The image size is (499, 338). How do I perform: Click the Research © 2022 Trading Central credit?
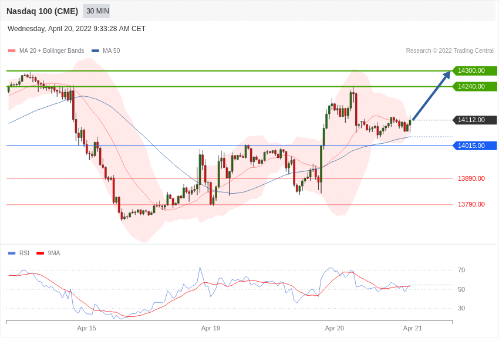click(x=450, y=51)
